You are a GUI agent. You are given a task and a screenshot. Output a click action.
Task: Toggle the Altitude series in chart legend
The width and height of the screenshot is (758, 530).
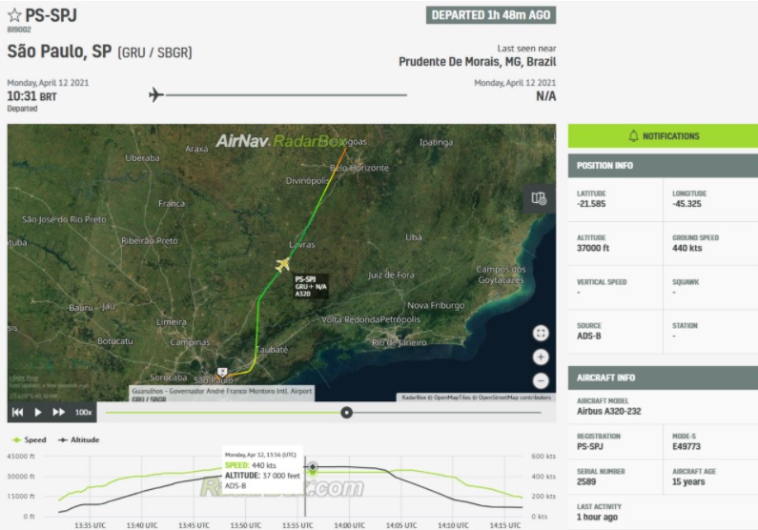[x=78, y=440]
